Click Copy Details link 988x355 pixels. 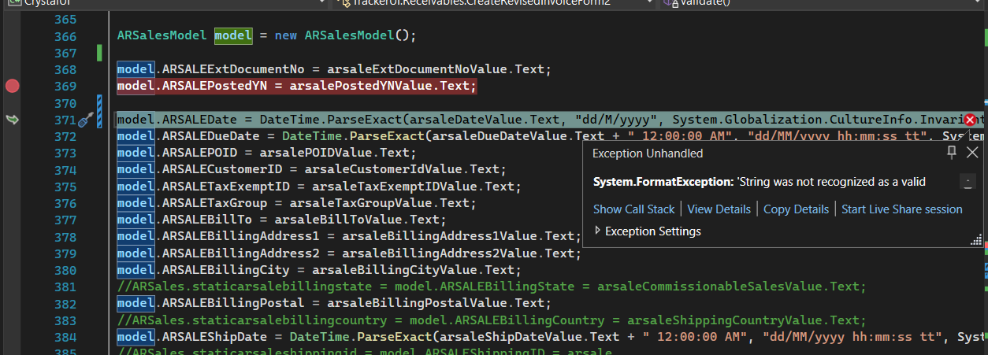(x=796, y=209)
